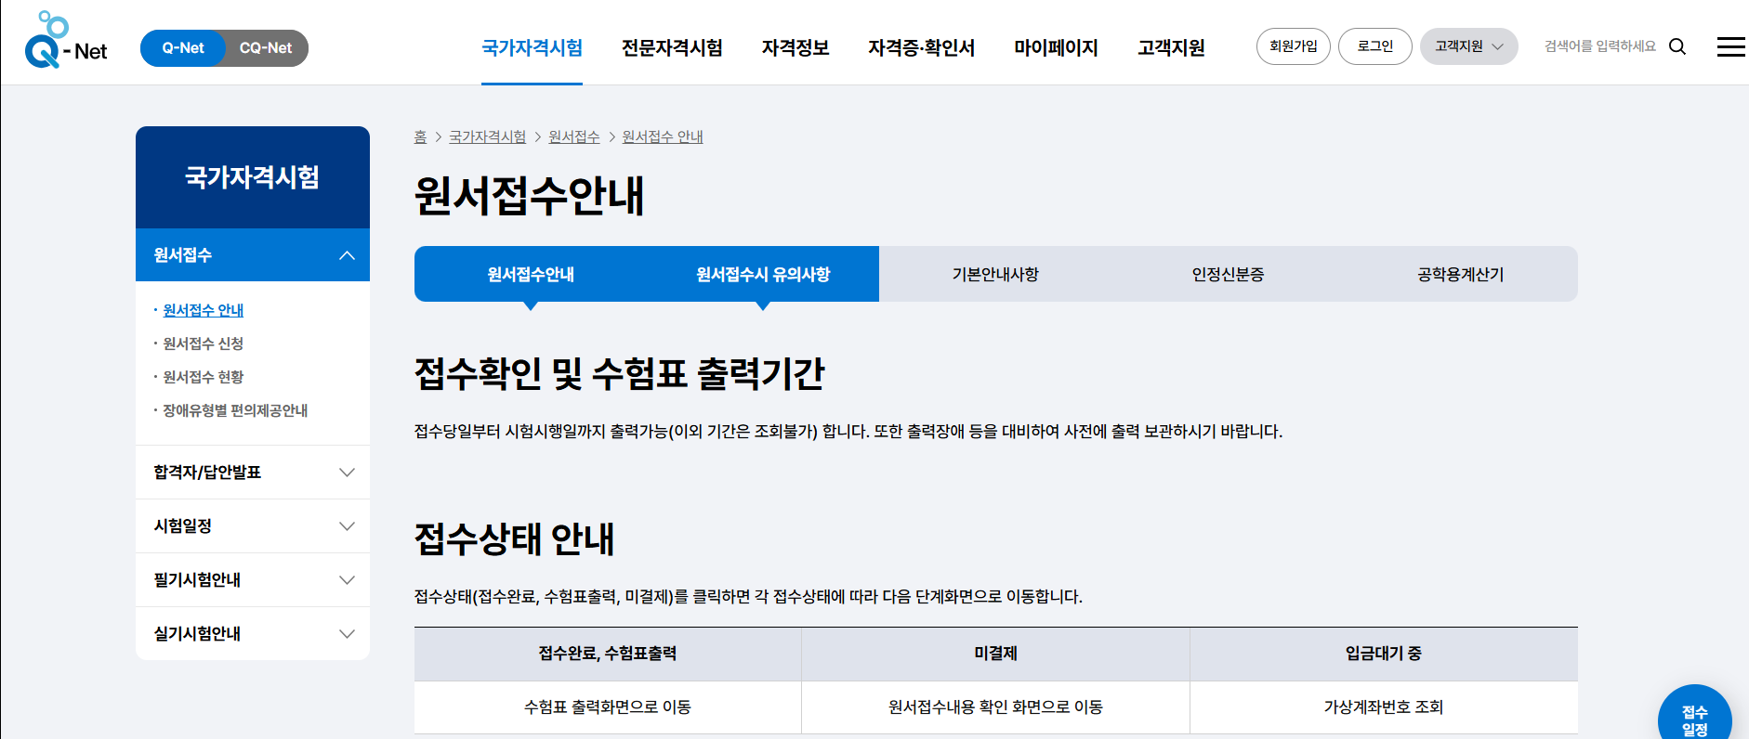This screenshot has width=1749, height=739.
Task: Expand the 합격자/답안발표 sidebar section
Action: 253,473
